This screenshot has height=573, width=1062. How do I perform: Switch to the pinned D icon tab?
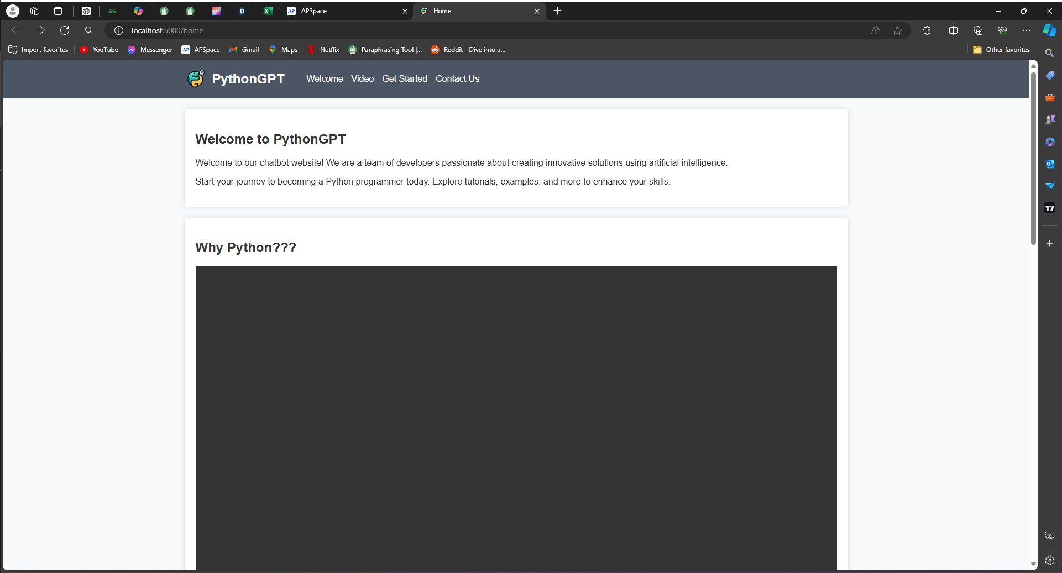[242, 11]
